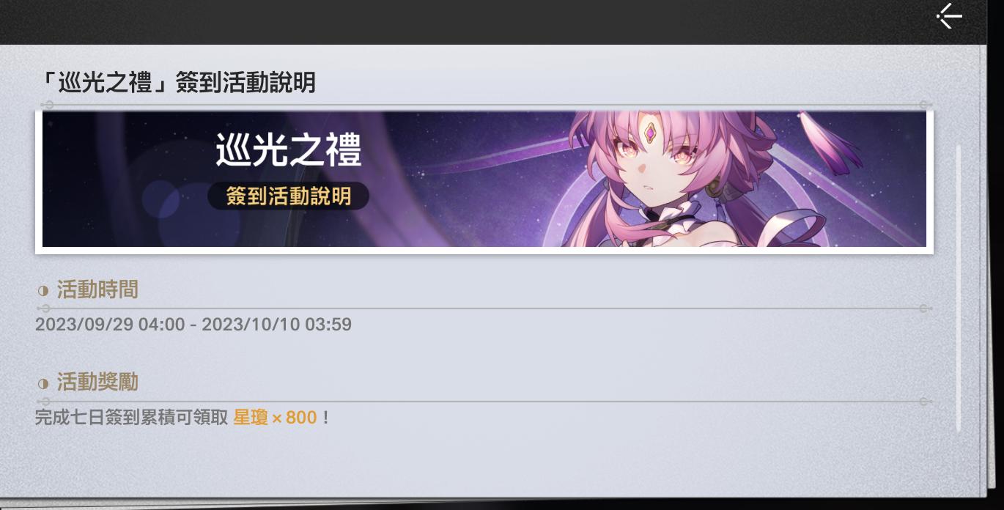Click half-circle bullet beside 活動獎勵
This screenshot has width=1004, height=510.
tap(43, 383)
